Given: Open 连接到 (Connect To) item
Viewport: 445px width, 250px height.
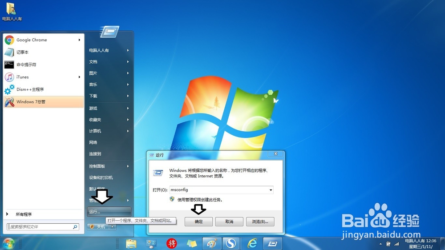Looking at the screenshot, I should tap(109, 153).
